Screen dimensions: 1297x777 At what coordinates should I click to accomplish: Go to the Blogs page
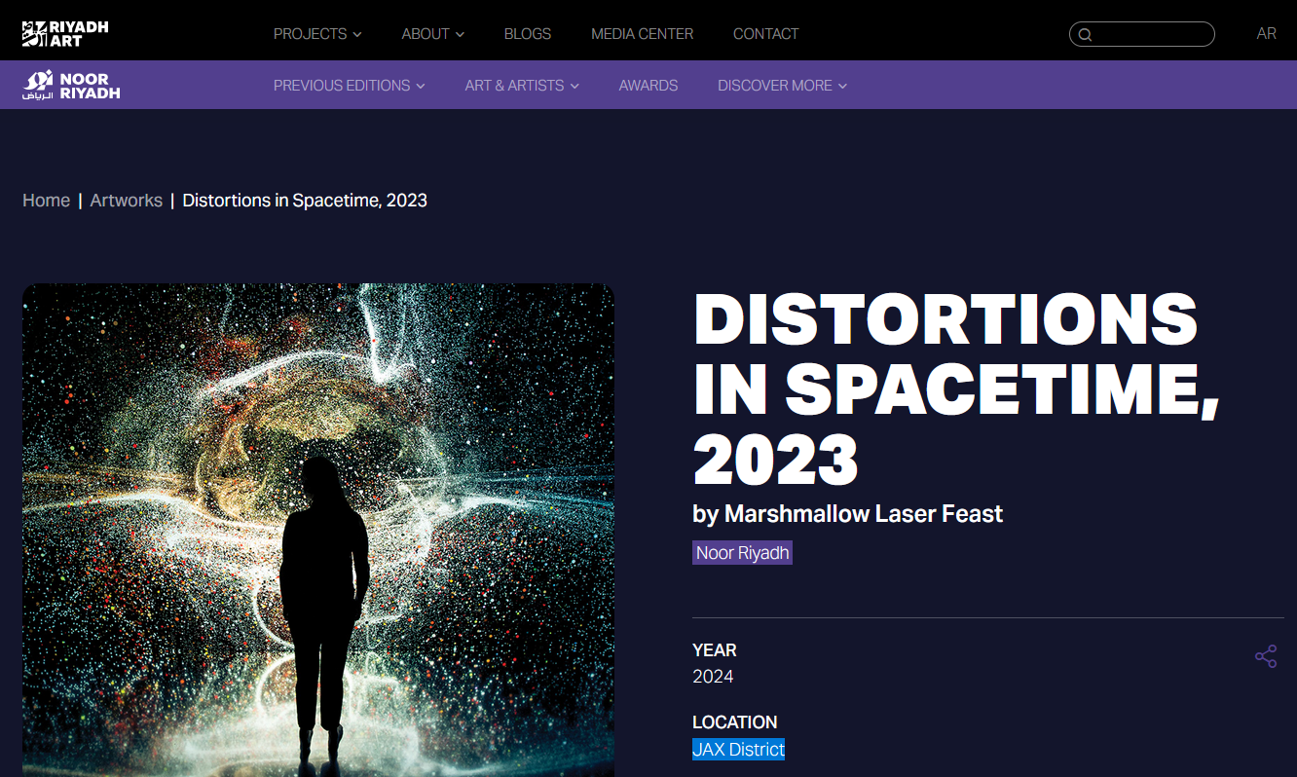tap(528, 34)
